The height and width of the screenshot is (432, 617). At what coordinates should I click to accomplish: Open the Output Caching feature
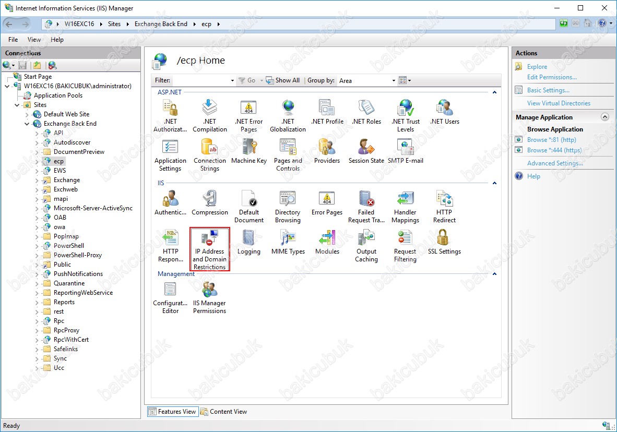pyautogui.click(x=366, y=246)
